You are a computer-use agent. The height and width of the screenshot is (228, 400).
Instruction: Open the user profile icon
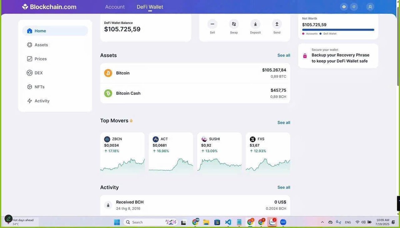370,7
